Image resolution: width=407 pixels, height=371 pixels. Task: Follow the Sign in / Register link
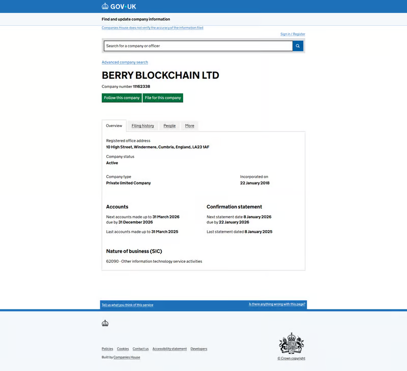pyautogui.click(x=293, y=34)
